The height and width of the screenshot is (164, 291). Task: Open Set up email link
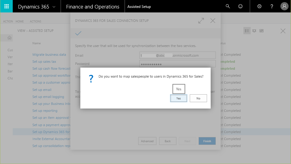tap(42, 90)
